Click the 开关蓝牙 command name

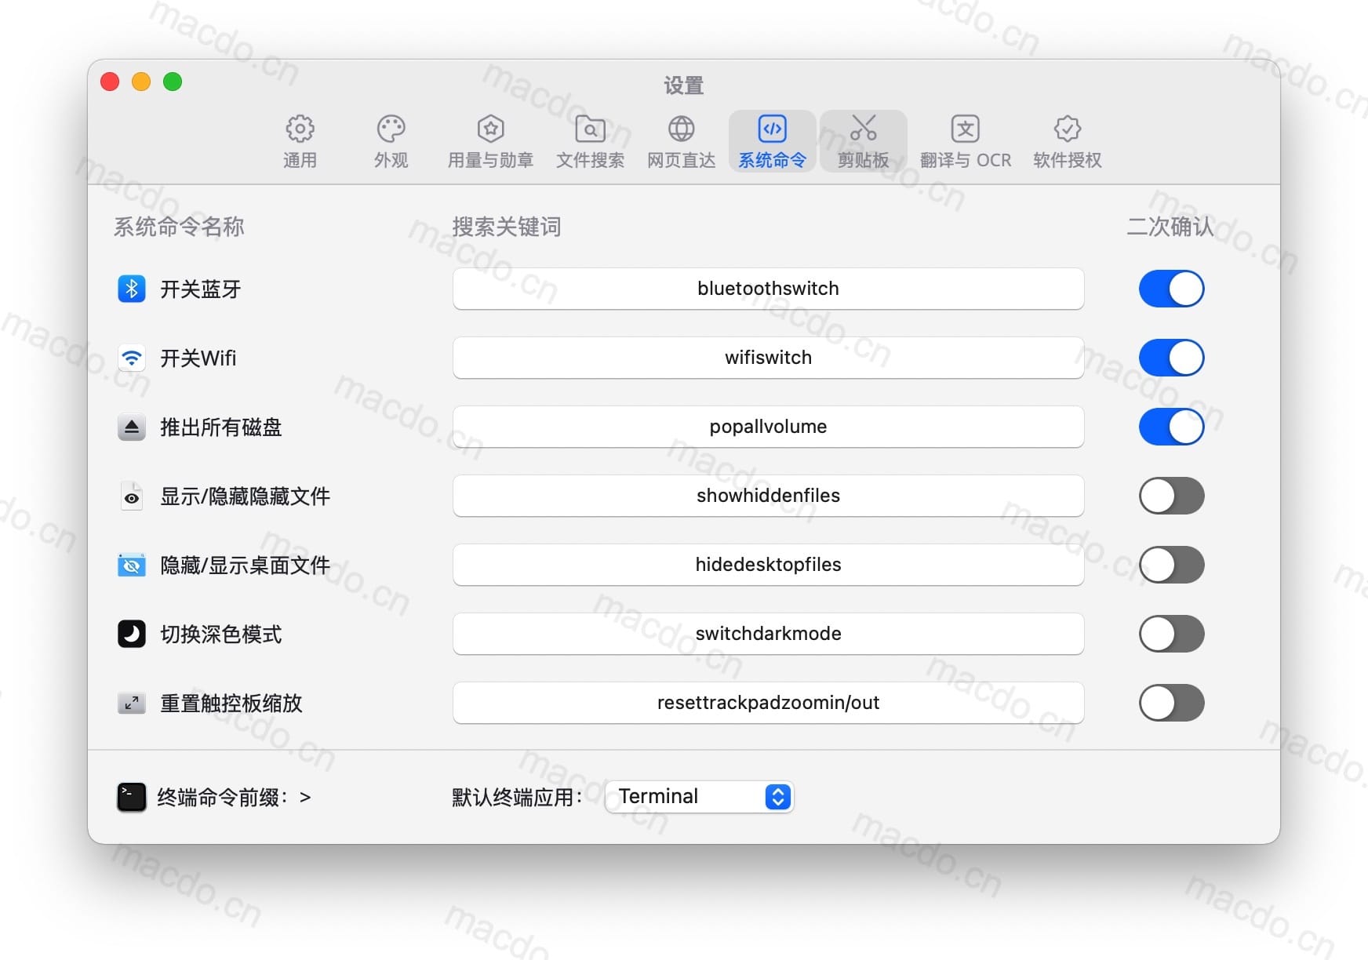[200, 289]
